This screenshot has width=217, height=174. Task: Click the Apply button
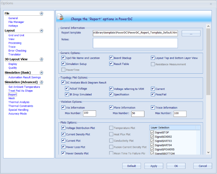pos(154,166)
